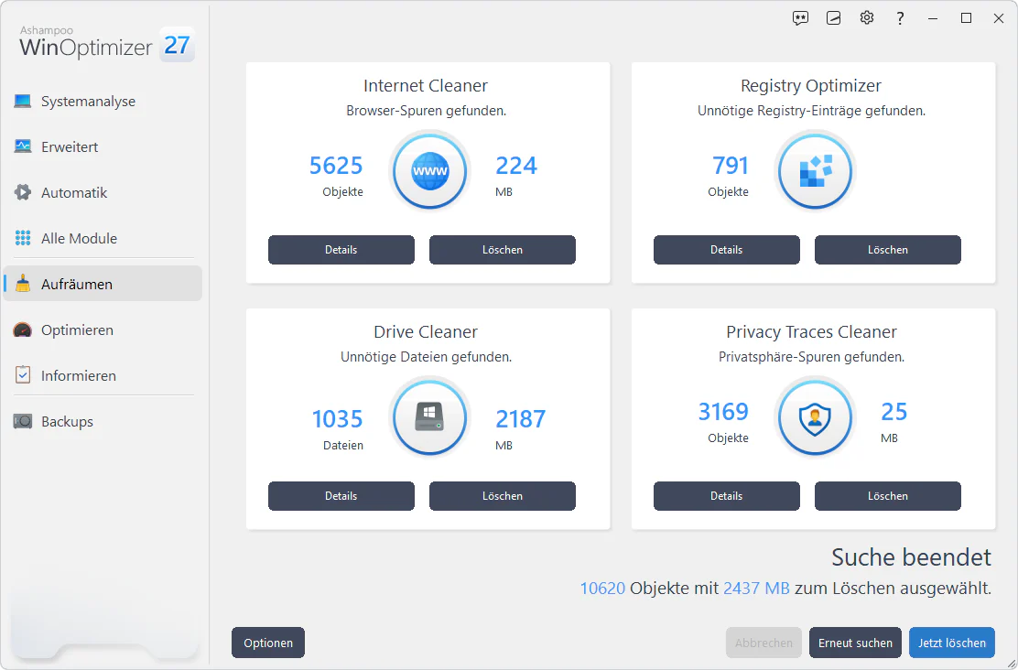The width and height of the screenshot is (1018, 670).
Task: Open help with the question mark icon
Action: (900, 18)
